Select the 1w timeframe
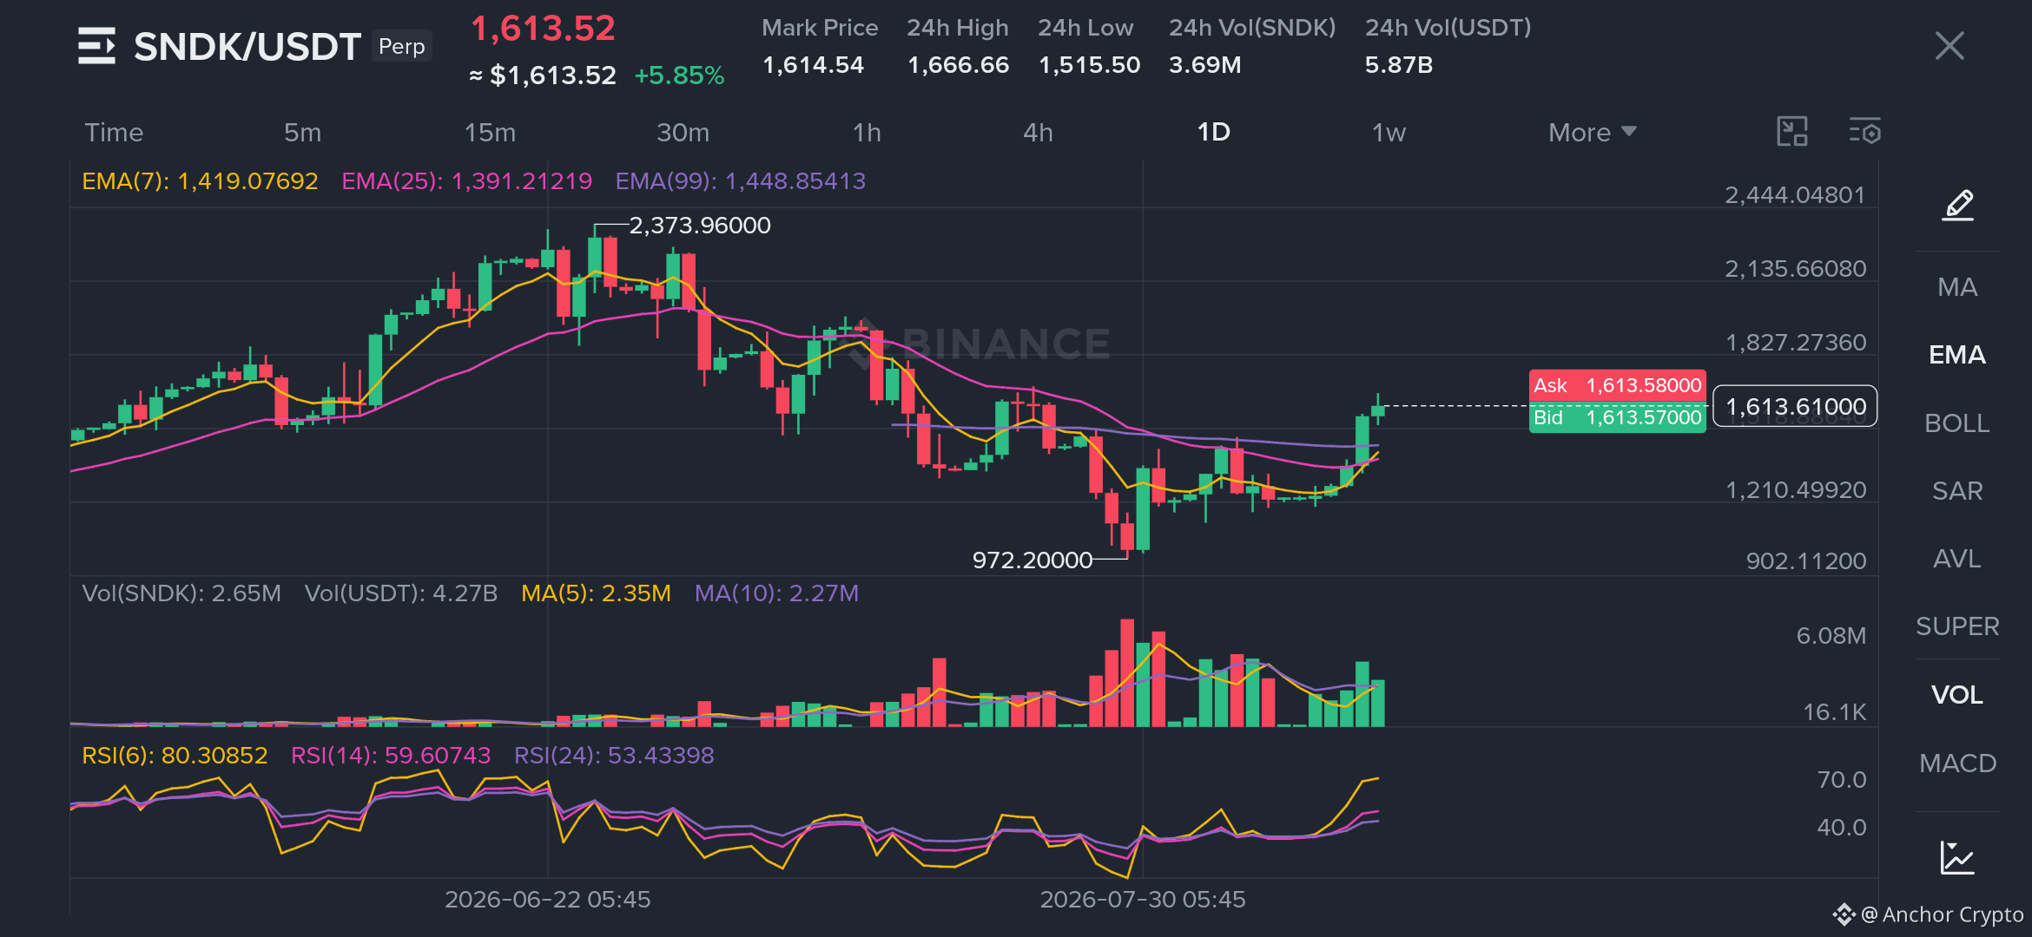This screenshot has width=2032, height=937. 1389,132
